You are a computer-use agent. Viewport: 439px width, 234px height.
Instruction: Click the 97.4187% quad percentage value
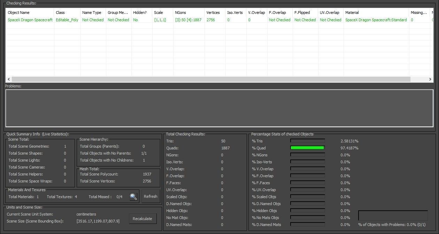point(349,148)
